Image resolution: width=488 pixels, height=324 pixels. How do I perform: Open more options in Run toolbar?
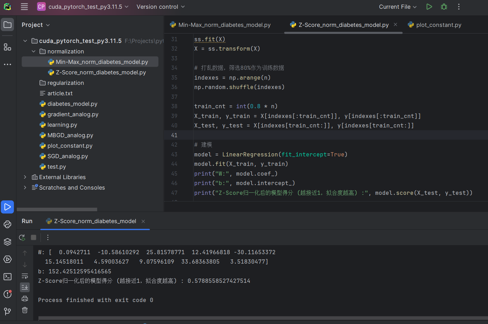(x=48, y=237)
